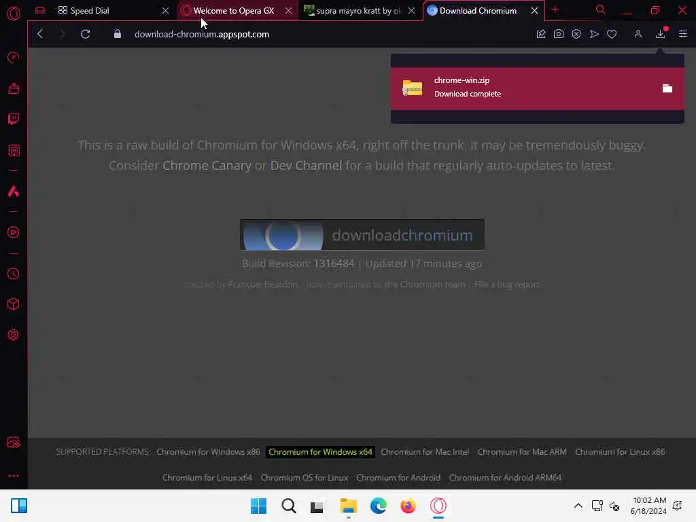Open GX Control speedometer in sidebar
This screenshot has height=522, width=696.
click(14, 57)
